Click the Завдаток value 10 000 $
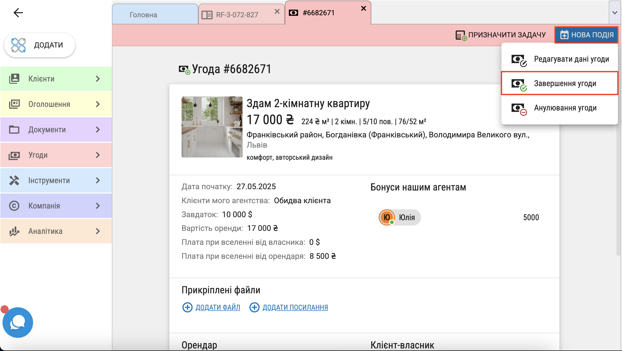Screen dimensions: 622x351 [x=237, y=214]
